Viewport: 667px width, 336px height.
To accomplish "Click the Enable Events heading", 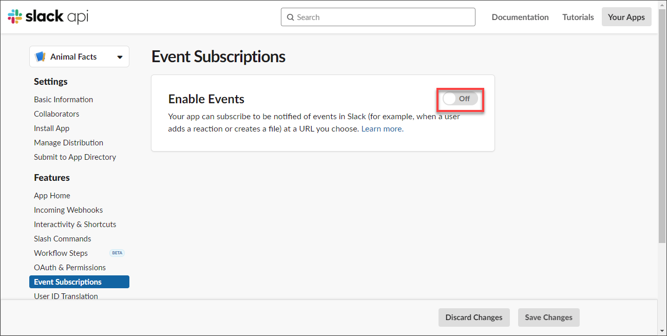I will [x=206, y=99].
